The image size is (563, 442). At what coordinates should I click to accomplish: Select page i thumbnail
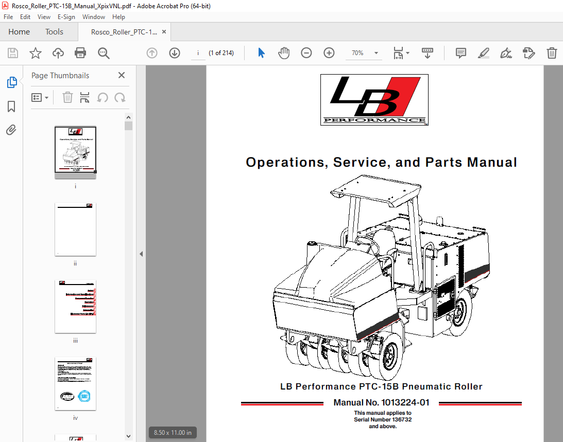(x=75, y=152)
